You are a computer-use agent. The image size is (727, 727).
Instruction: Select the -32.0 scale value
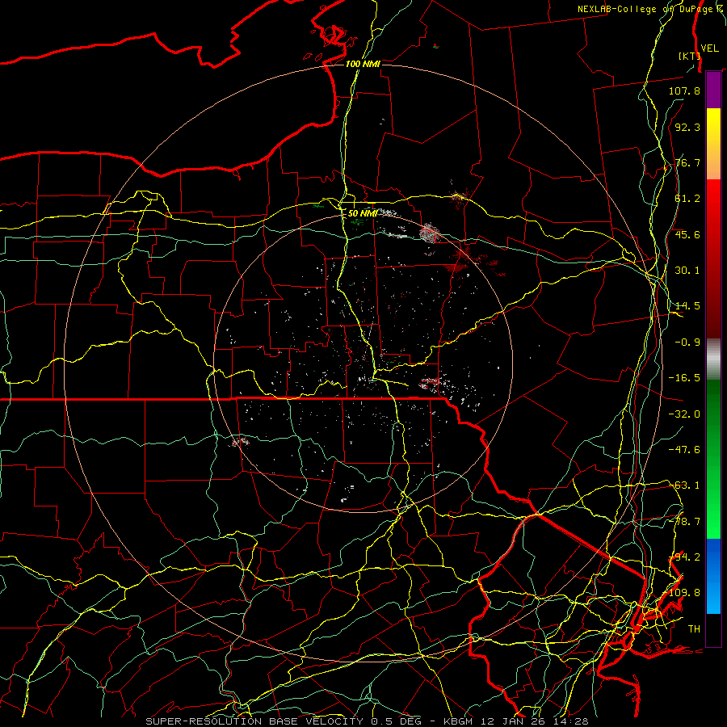point(684,414)
